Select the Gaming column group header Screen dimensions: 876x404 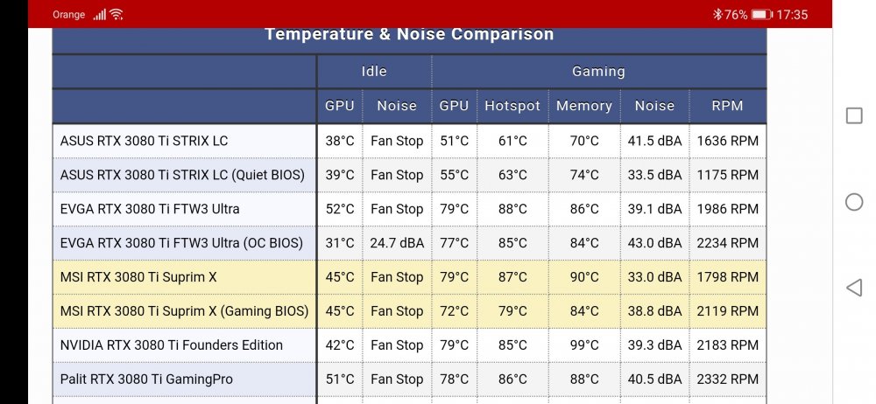(x=598, y=71)
